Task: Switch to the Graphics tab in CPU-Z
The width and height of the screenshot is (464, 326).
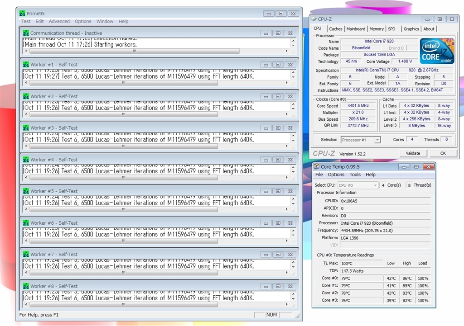Action: coord(411,29)
